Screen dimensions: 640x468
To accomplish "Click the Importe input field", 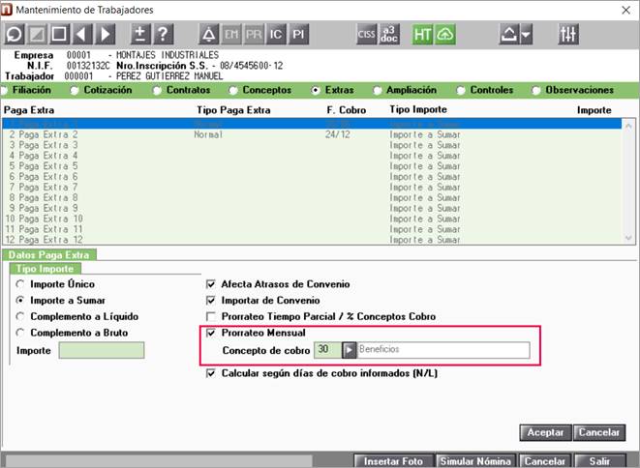I will (x=102, y=351).
